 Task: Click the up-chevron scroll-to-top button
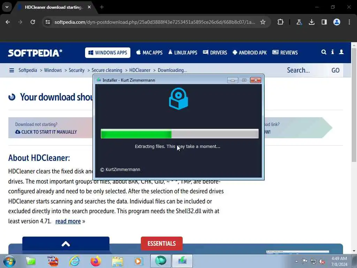[x=66, y=244]
